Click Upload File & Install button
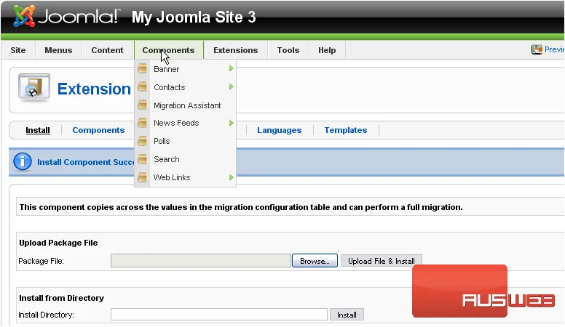565x327 pixels. coord(382,261)
